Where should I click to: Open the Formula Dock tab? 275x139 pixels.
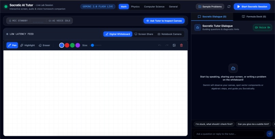pos(254,17)
